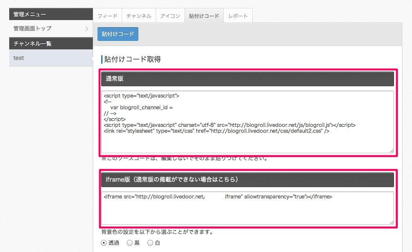Click the iframe版 section header bar
Screen dimensions: 412x252
point(248,180)
